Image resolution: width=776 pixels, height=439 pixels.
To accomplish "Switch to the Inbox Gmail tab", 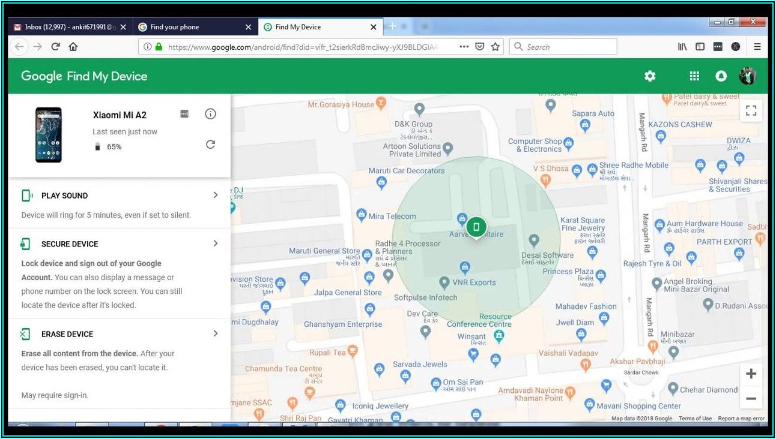I will [66, 27].
